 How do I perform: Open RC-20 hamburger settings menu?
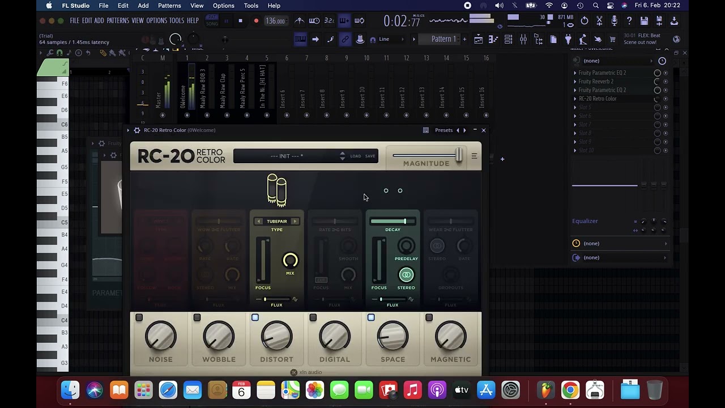[474, 156]
